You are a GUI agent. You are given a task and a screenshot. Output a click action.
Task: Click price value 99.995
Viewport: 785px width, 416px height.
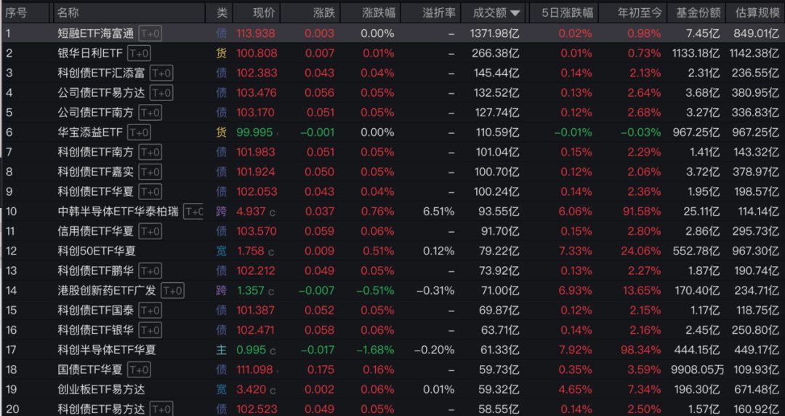coord(254,132)
